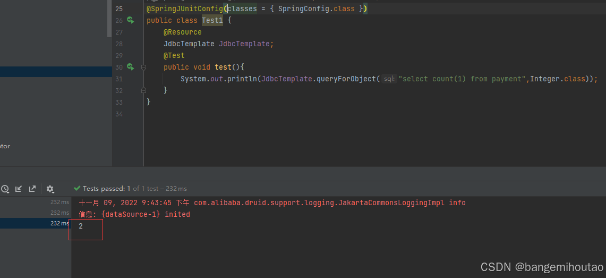Click the test method name on line 30
This screenshot has height=278, width=606.
[x=223, y=68]
